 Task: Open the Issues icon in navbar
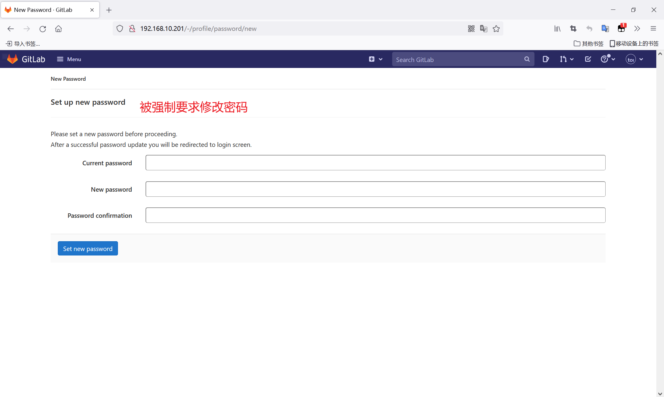545,59
